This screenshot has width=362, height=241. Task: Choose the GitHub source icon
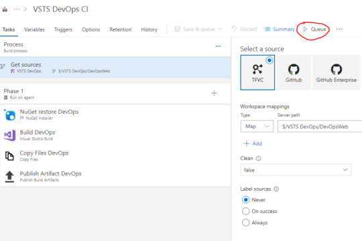click(x=294, y=69)
